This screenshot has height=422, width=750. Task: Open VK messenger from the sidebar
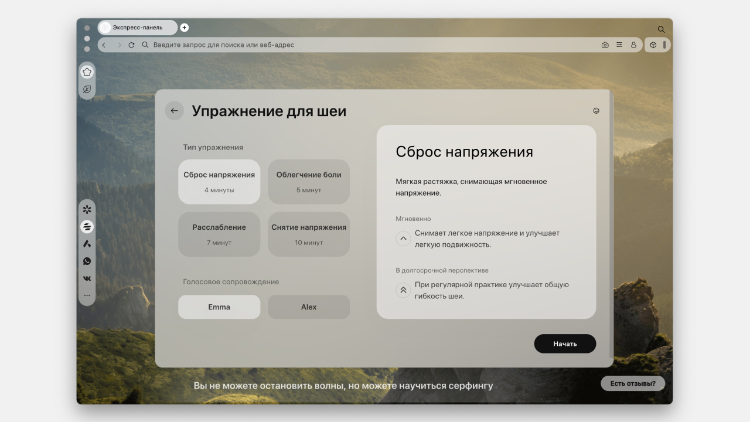pyautogui.click(x=87, y=278)
